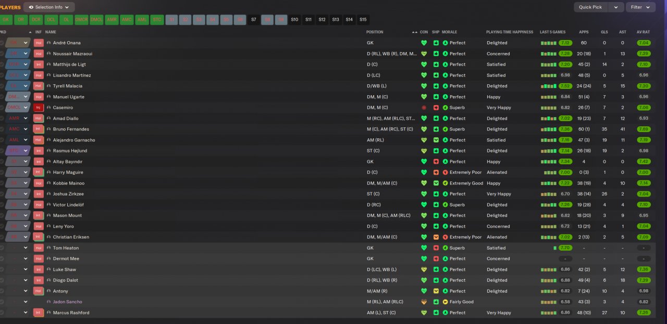Click Tyrell Malacia's last 5 games form bars
Screen dimensions: 667x324
549,86
